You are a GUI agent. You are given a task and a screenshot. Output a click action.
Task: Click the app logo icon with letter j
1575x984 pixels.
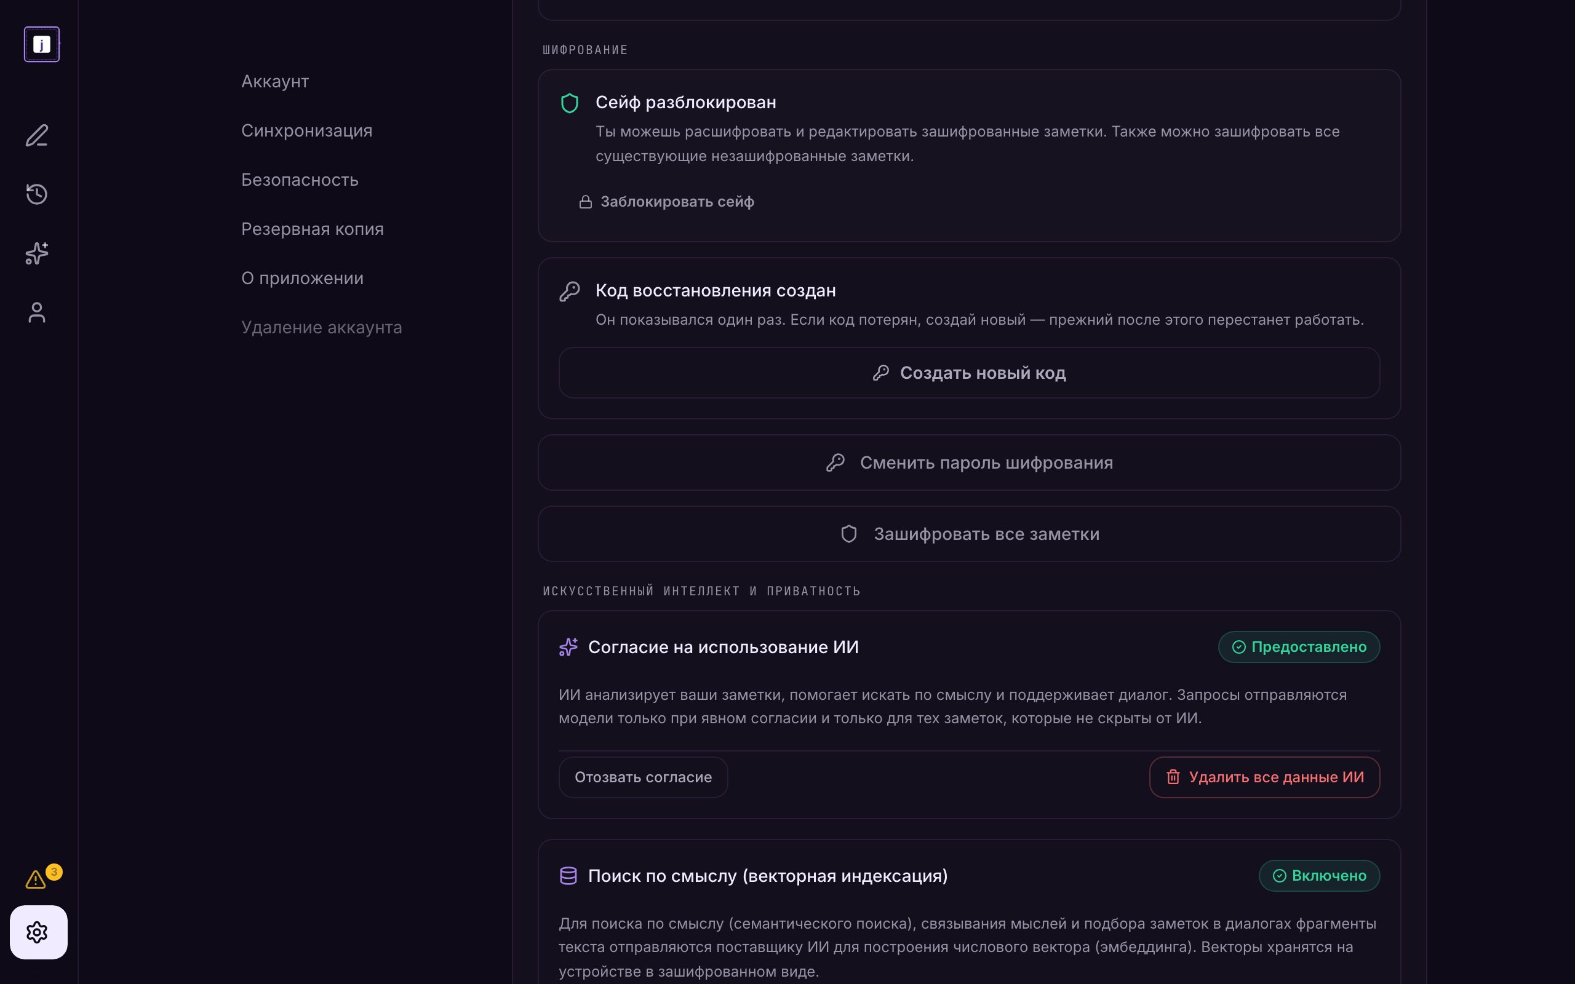(x=42, y=44)
